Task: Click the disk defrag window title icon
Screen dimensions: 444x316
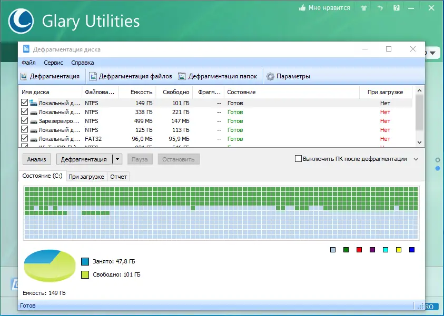Action: [26, 49]
